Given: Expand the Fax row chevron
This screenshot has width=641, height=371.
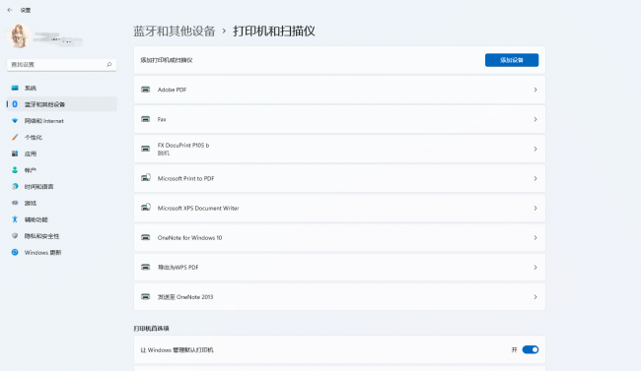Looking at the screenshot, I should (x=535, y=119).
